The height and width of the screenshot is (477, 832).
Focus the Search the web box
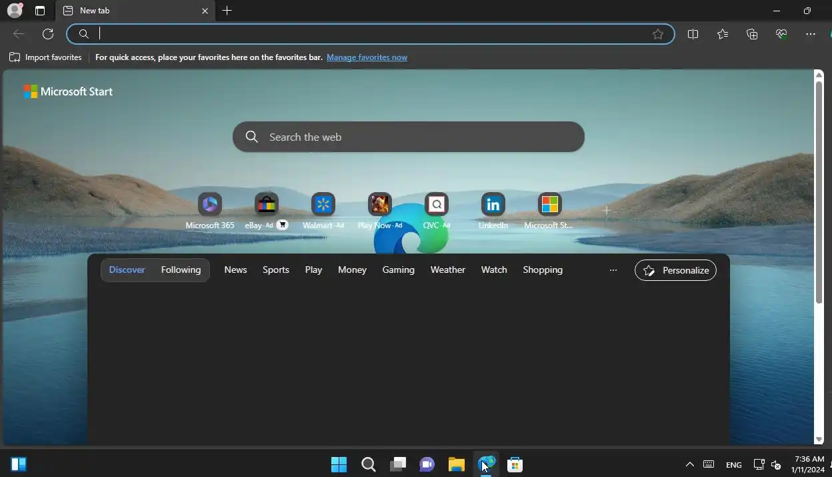pos(409,137)
